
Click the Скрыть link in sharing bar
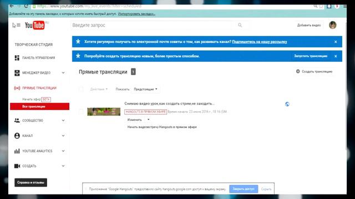click(x=266, y=189)
